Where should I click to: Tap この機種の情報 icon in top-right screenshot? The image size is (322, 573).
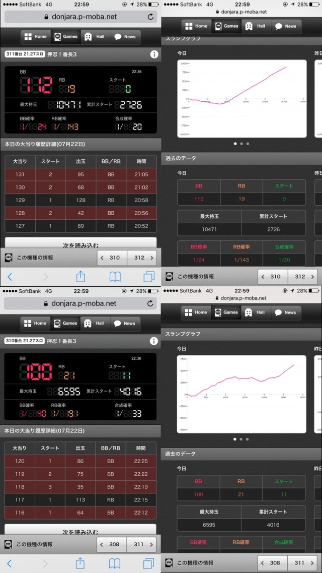[170, 277]
